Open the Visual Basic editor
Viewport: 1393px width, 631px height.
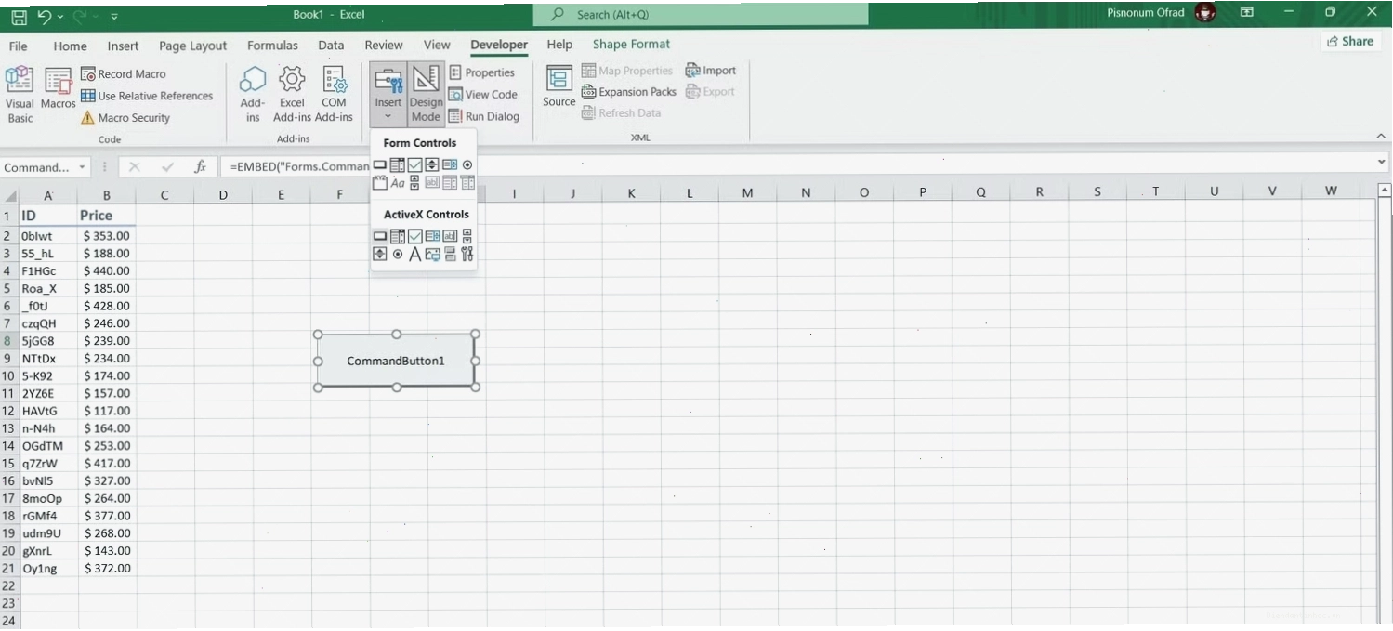[x=20, y=95]
